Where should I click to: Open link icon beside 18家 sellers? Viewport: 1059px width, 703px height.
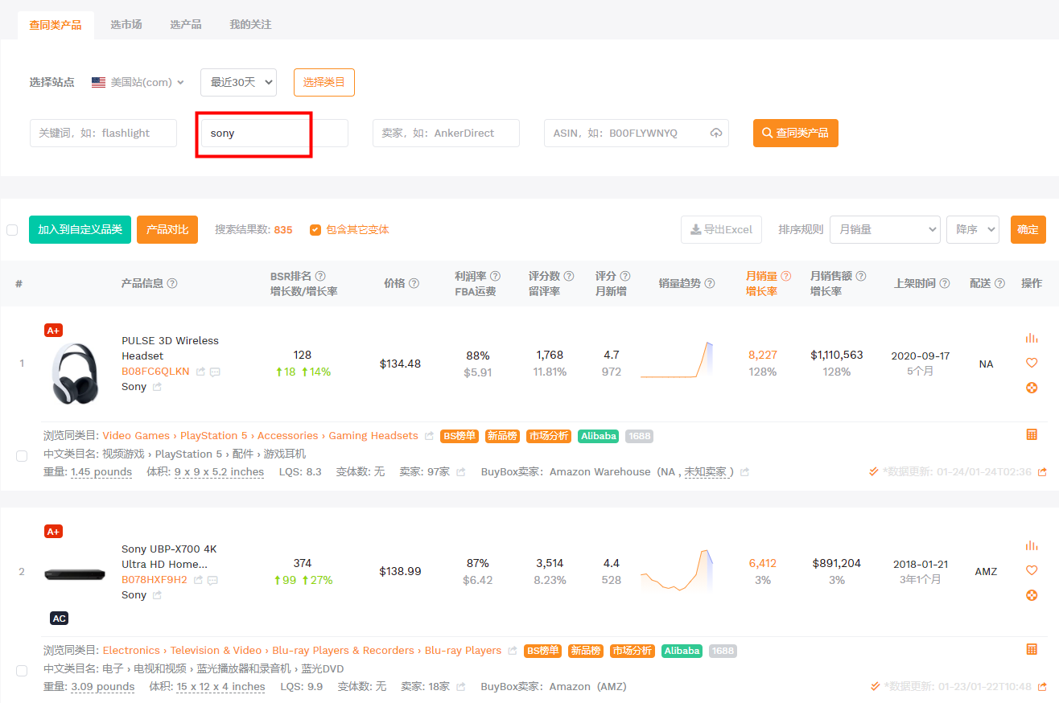[460, 687]
